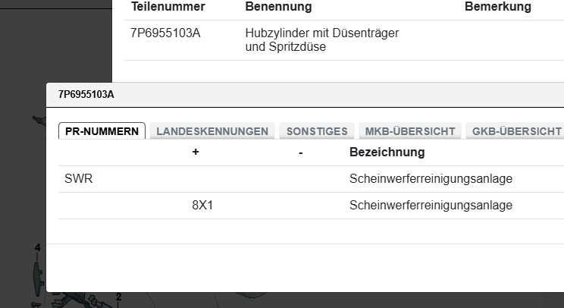Viewport: 564px width, 308px height.
Task: Select the 8X1 PR number cell
Action: pyautogui.click(x=202, y=205)
